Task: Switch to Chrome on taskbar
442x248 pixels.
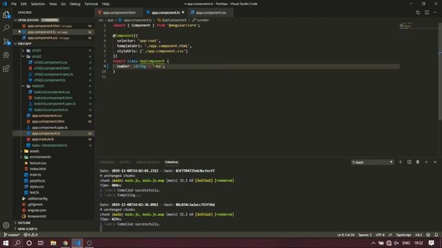Action: pos(65,243)
